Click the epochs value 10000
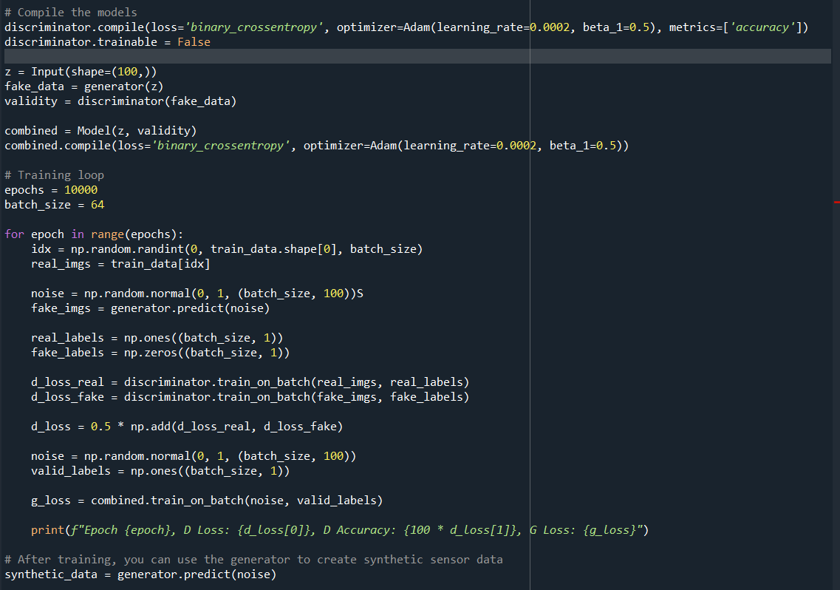840x590 pixels. pyautogui.click(x=81, y=190)
